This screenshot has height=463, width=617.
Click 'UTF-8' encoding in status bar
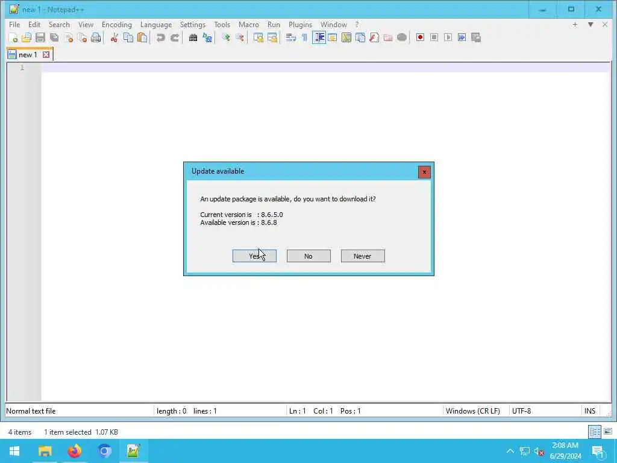point(521,411)
